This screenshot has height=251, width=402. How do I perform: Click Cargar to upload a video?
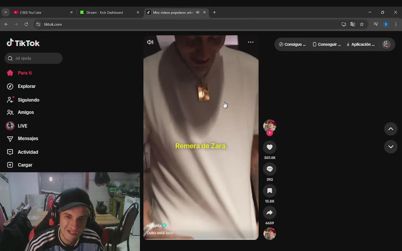coord(20,165)
